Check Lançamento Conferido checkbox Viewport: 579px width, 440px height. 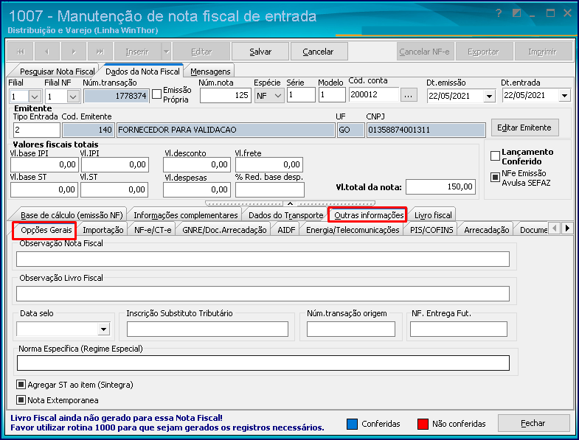click(x=495, y=156)
